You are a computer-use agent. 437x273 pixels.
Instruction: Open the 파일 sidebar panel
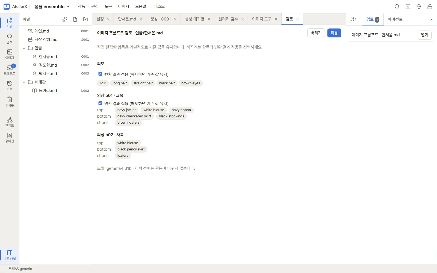[10, 23]
